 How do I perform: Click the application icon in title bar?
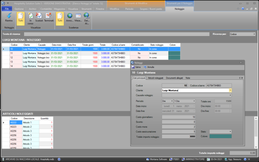(x=3, y=3)
